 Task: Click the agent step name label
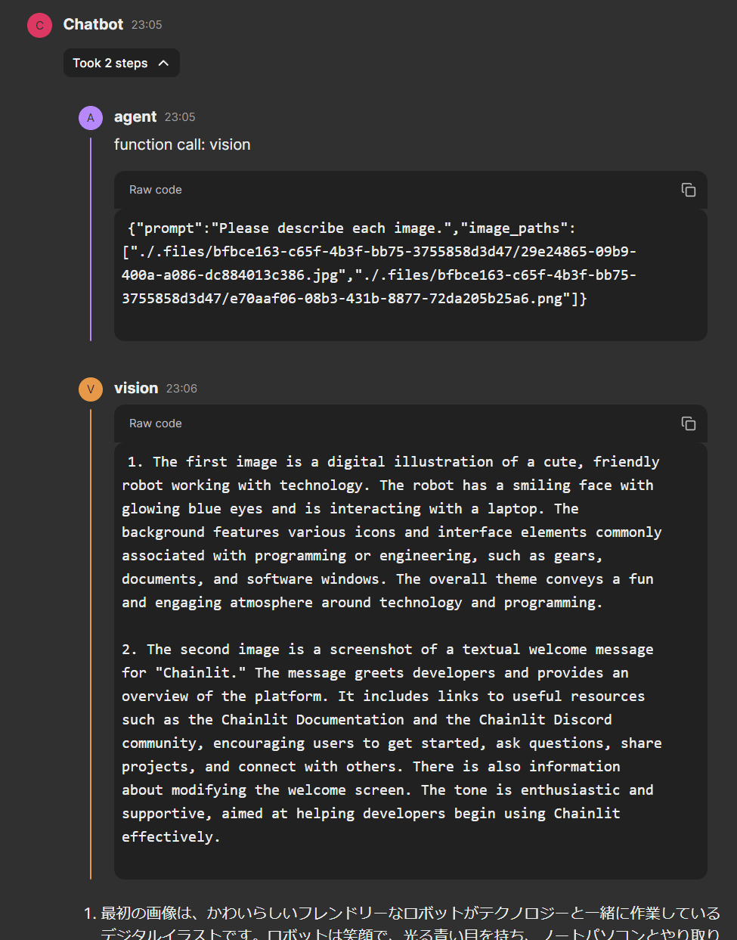[x=135, y=117]
